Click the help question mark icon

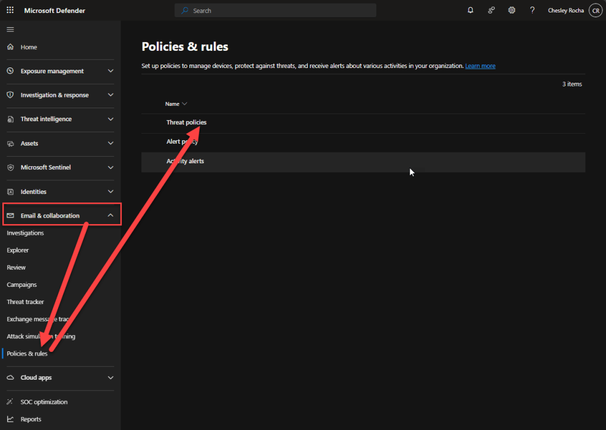532,11
